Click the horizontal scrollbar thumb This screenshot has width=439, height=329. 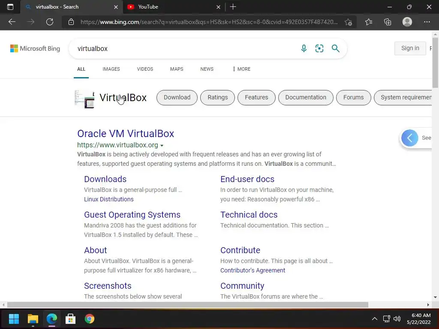point(188,305)
